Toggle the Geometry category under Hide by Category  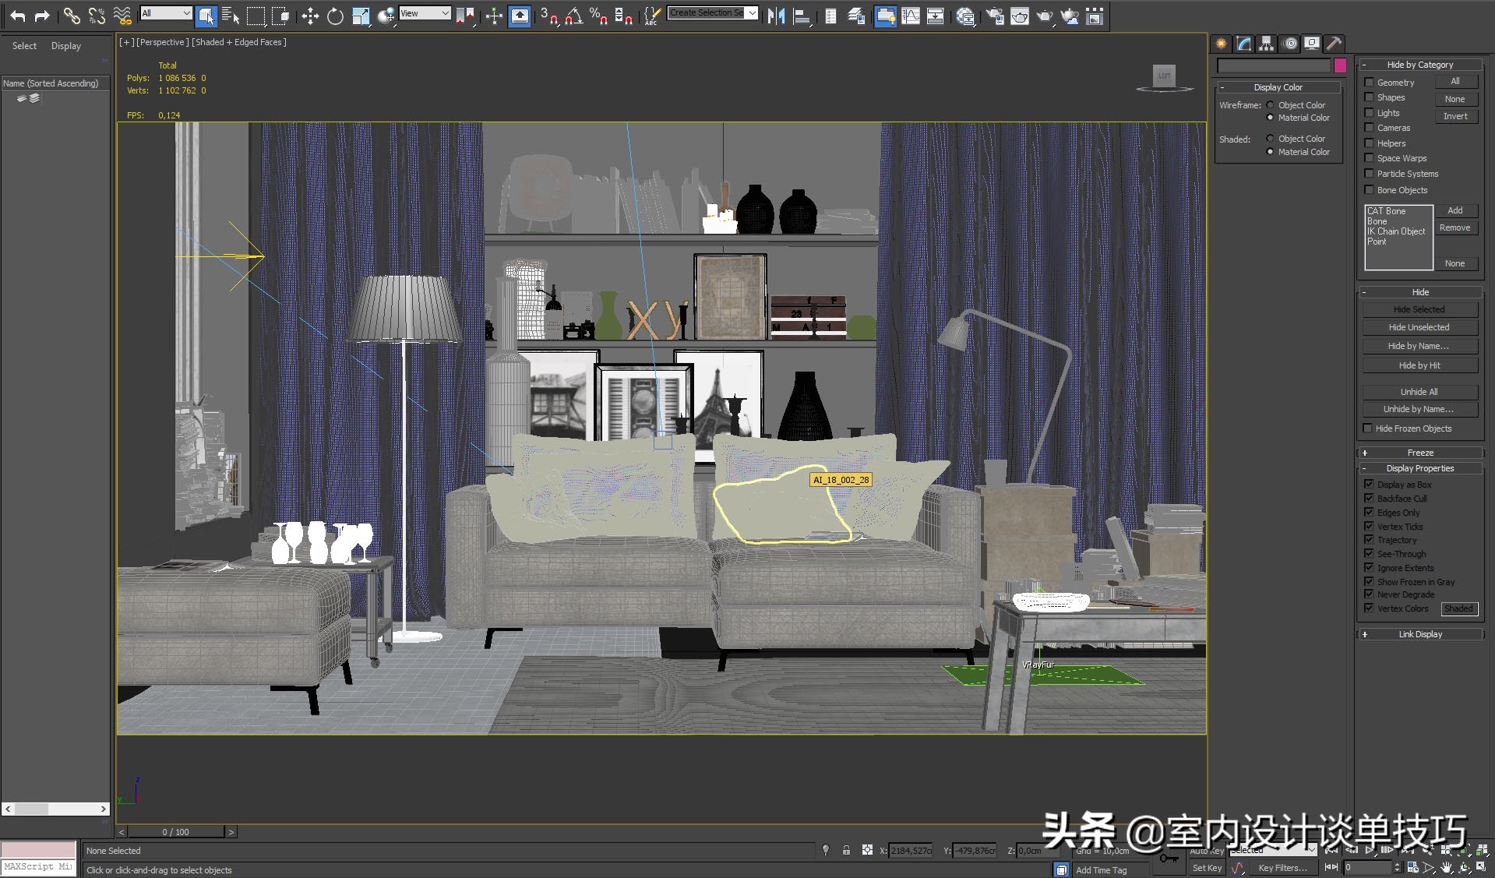click(1370, 82)
